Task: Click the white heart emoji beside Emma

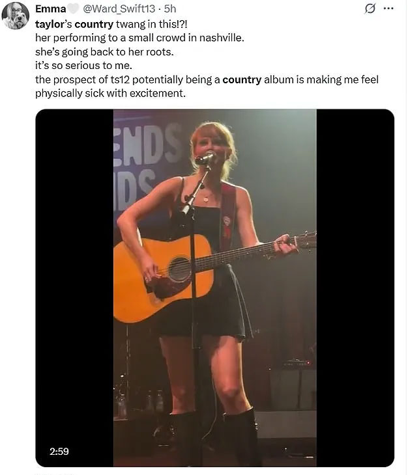Action: [74, 9]
